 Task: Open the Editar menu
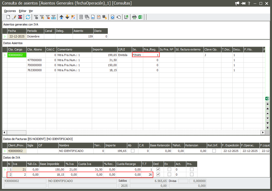(23, 11)
